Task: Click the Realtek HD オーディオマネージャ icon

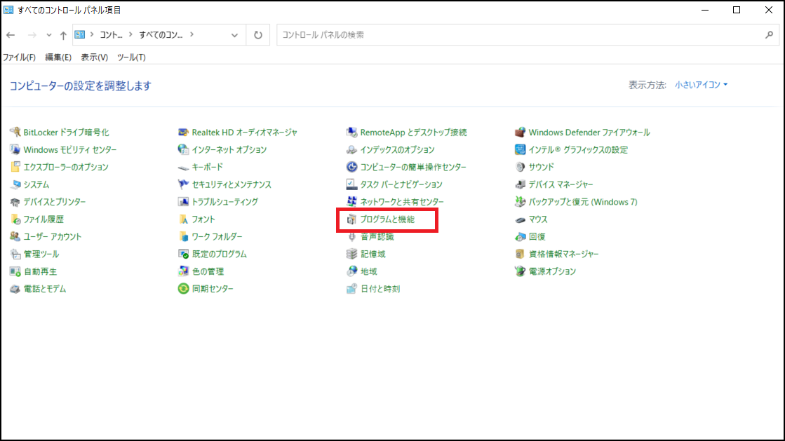Action: [x=183, y=132]
